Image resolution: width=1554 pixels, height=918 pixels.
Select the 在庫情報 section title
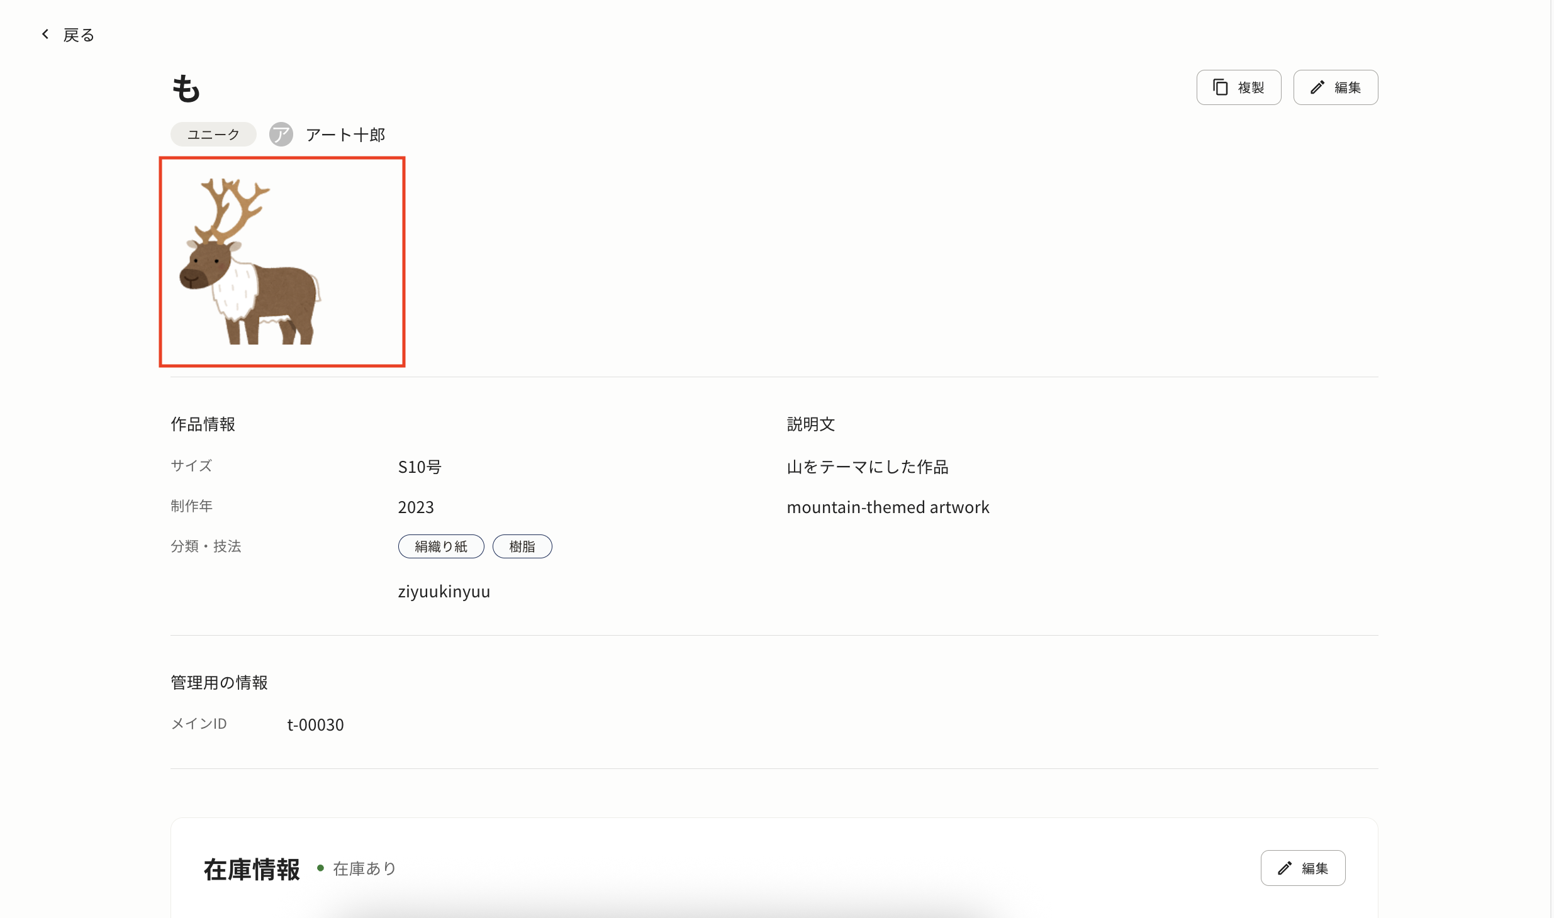[x=252, y=868]
